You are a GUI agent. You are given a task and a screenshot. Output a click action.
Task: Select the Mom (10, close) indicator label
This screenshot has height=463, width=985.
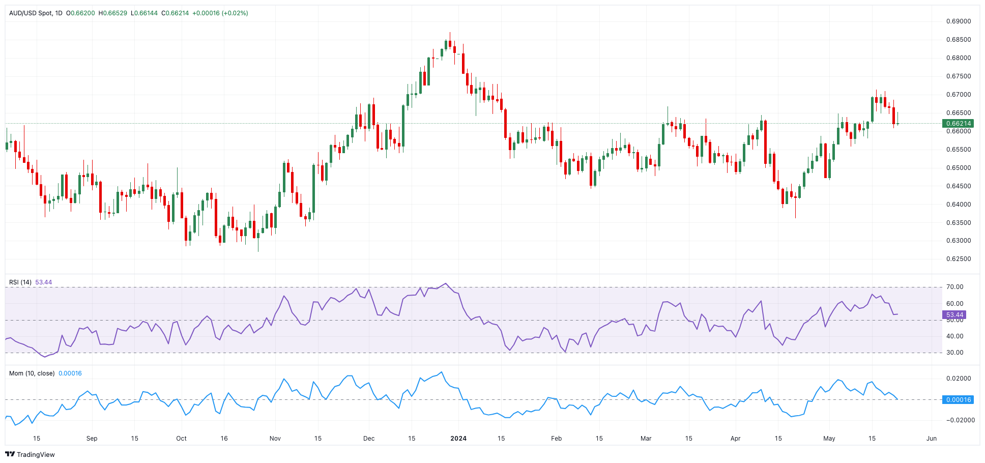click(x=32, y=373)
